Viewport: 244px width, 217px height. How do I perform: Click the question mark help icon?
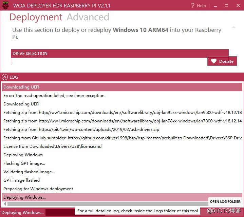193,6
